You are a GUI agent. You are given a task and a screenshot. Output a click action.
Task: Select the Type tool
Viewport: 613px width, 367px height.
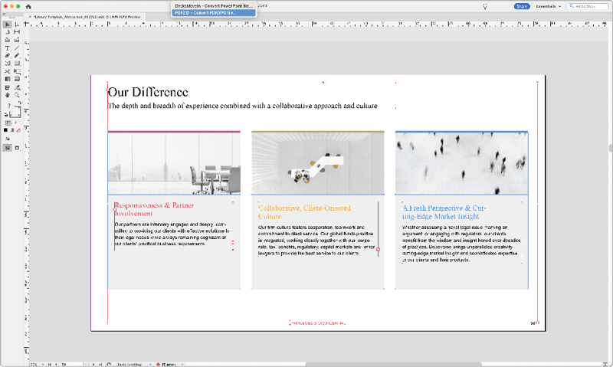click(7, 48)
